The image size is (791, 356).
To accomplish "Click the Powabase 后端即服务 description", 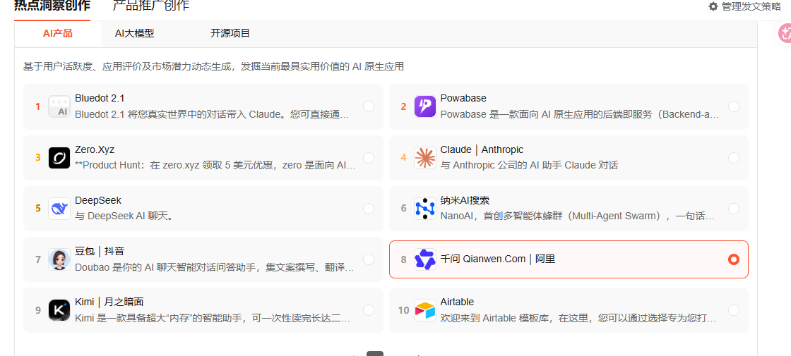I will 580,114.
